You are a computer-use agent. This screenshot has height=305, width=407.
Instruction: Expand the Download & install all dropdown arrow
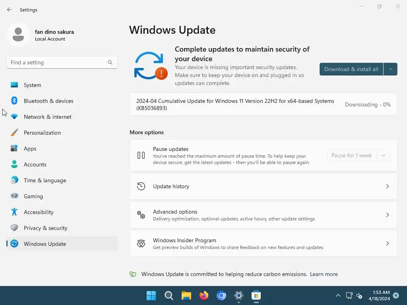pyautogui.click(x=390, y=69)
